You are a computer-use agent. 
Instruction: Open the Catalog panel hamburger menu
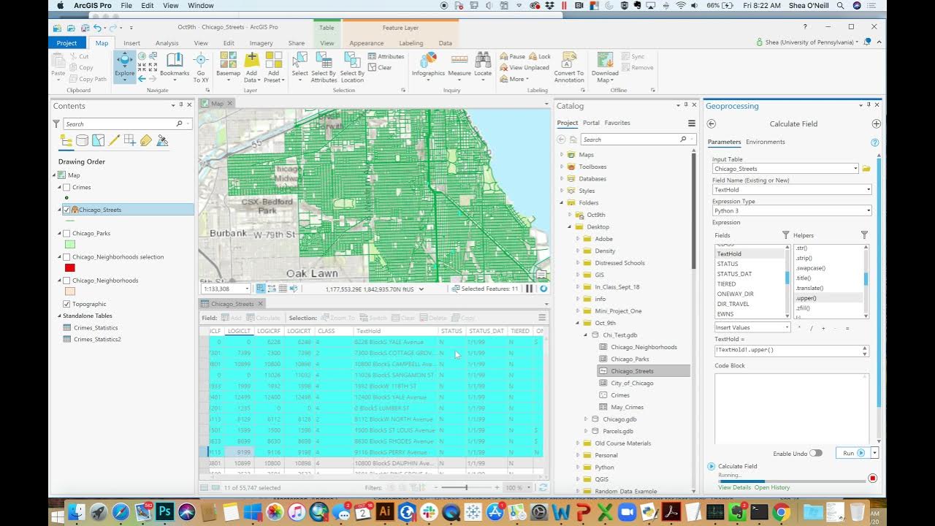(x=692, y=123)
